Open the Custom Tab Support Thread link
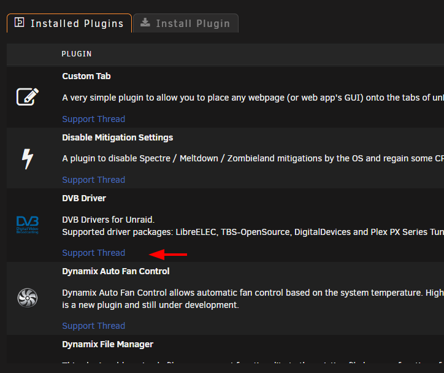This screenshot has height=373, width=444. [x=94, y=119]
